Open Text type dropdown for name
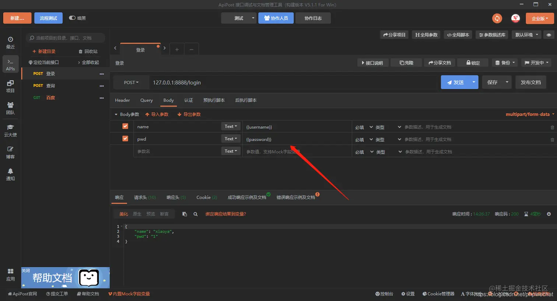 (x=231, y=127)
